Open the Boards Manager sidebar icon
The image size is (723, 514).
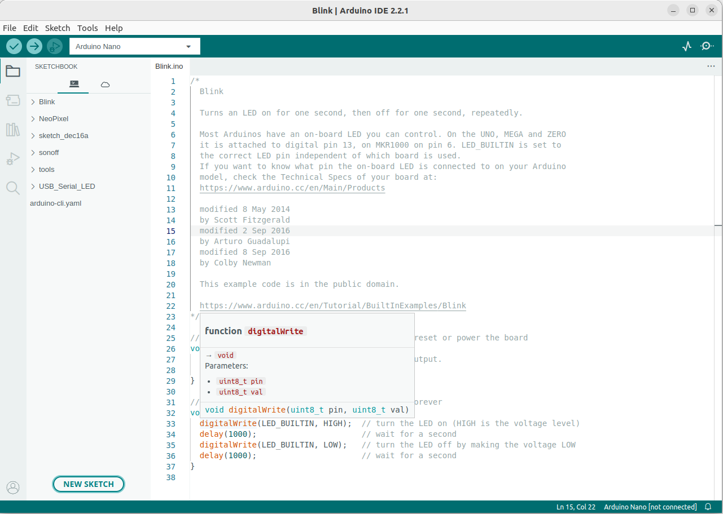click(12, 101)
